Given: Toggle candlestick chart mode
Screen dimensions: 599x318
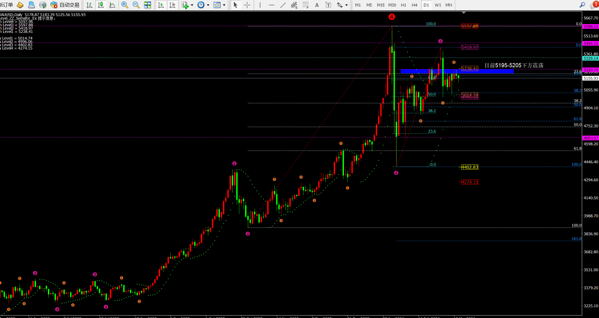Looking at the screenshot, I should point(101,5).
